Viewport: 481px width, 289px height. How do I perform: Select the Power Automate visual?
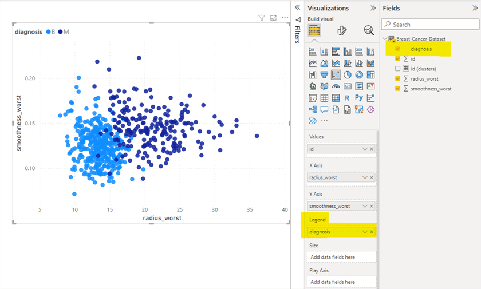pos(312,121)
